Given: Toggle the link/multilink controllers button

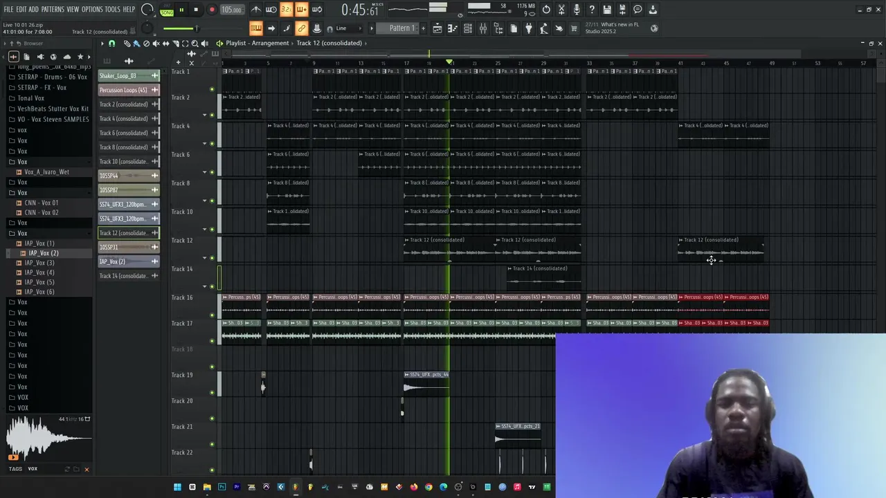Looking at the screenshot, I should pos(301,28).
